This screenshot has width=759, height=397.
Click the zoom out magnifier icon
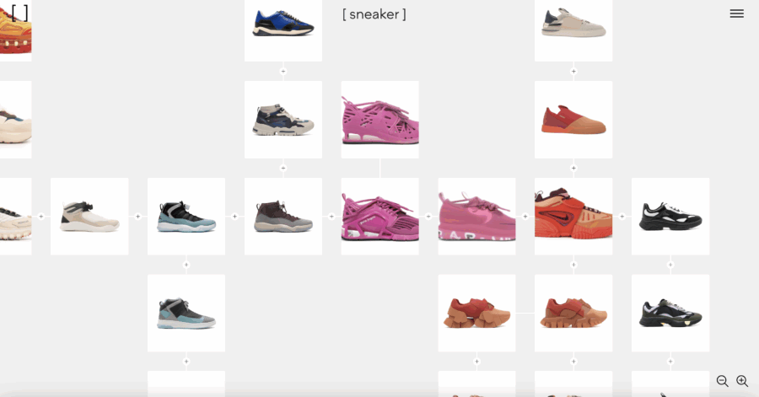pos(722,381)
